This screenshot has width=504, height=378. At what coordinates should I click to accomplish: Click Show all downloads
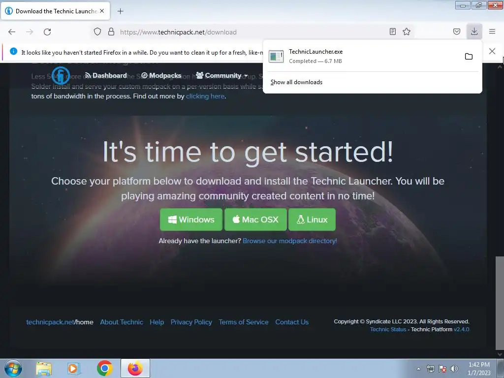click(x=296, y=82)
